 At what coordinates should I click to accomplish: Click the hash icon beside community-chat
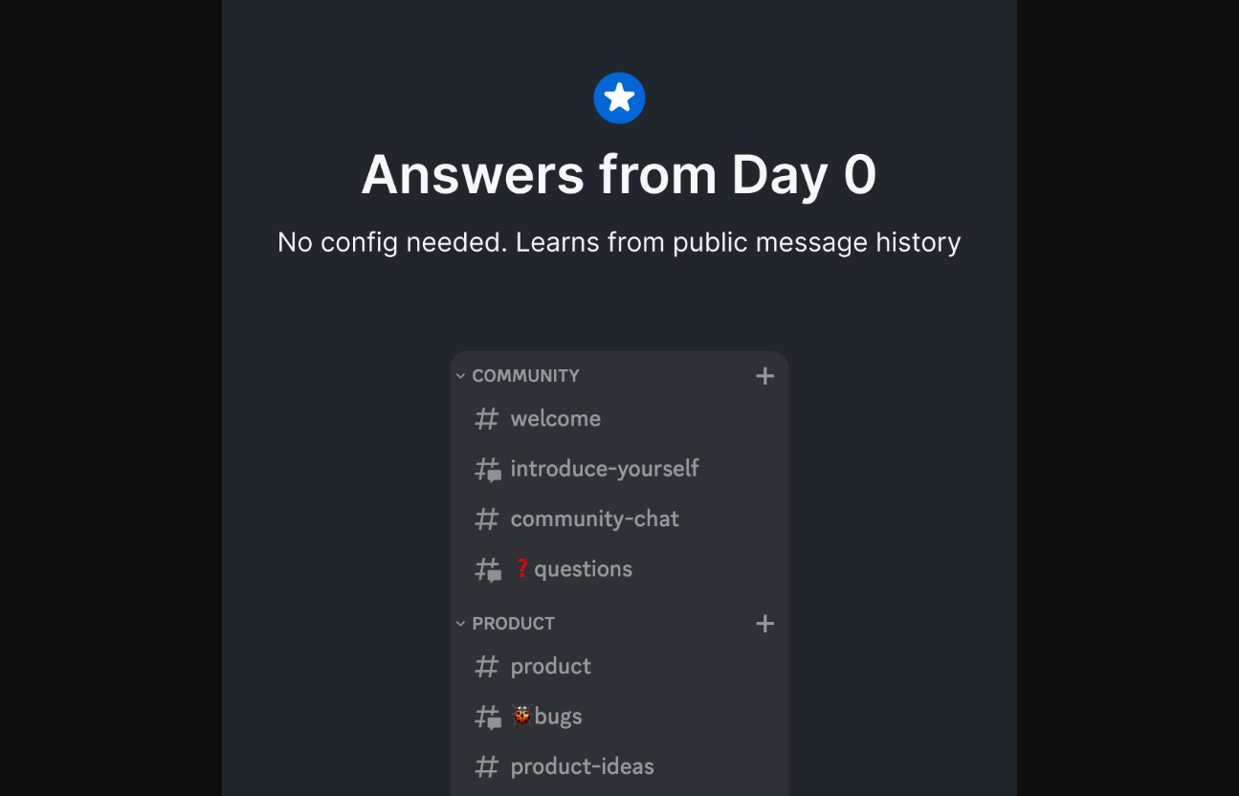pyautogui.click(x=487, y=520)
